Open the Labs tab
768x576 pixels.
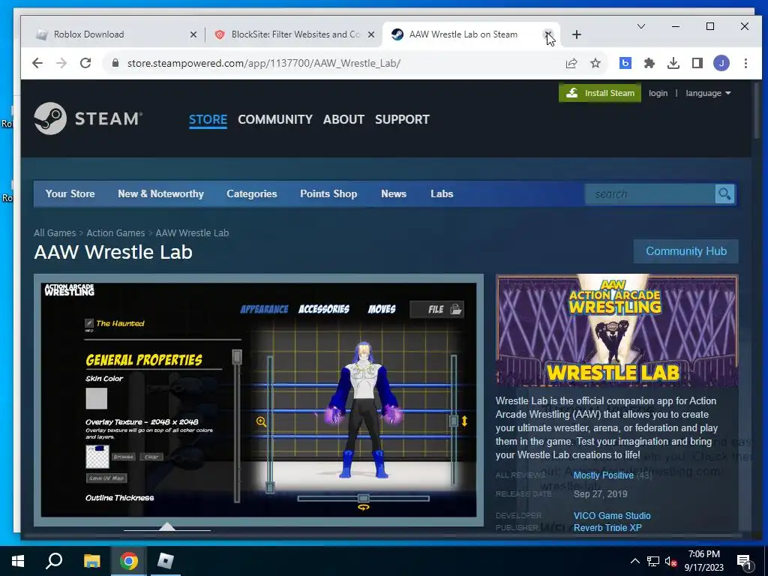(442, 194)
